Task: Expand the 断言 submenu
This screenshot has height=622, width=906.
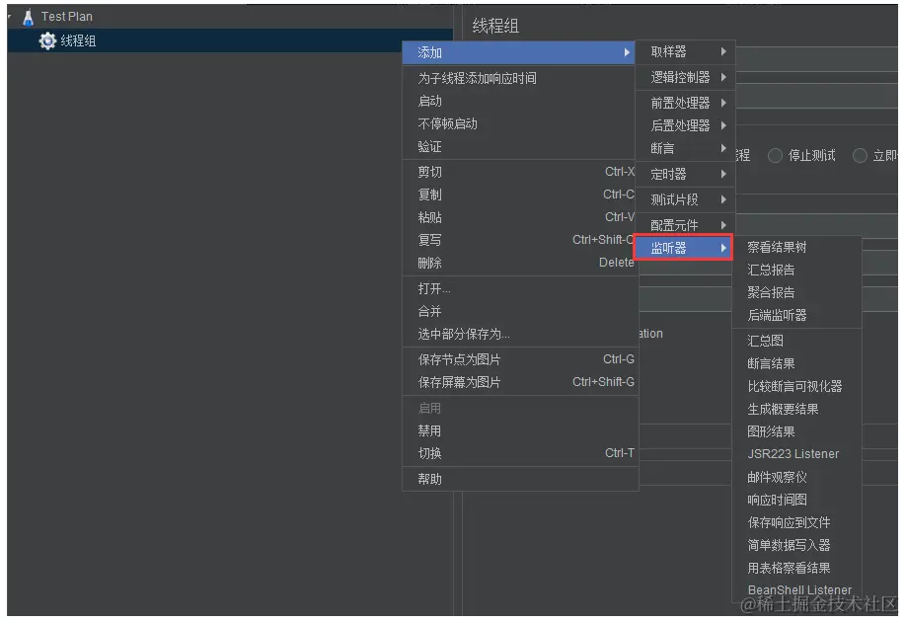Action: click(x=685, y=148)
